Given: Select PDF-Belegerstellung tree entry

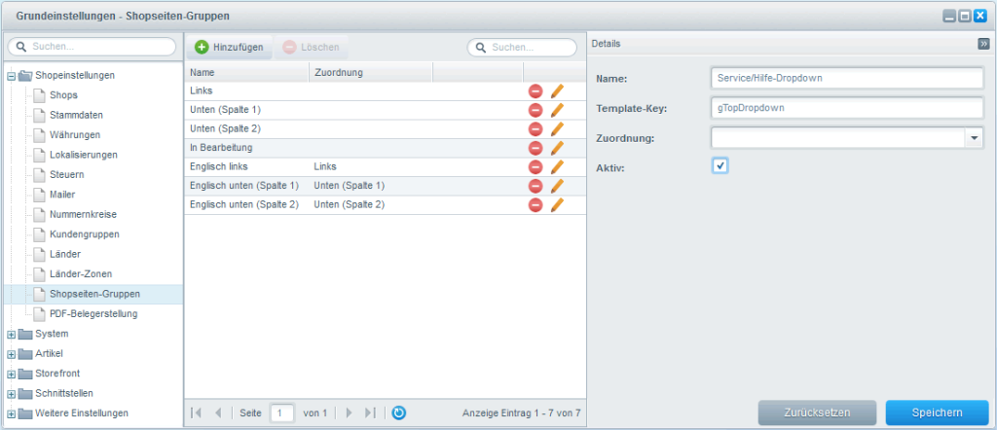Looking at the screenshot, I should (92, 314).
